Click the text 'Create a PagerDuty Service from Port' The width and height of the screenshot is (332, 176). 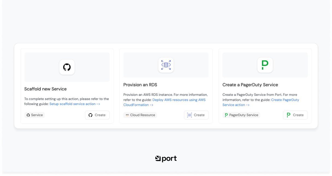252,95
